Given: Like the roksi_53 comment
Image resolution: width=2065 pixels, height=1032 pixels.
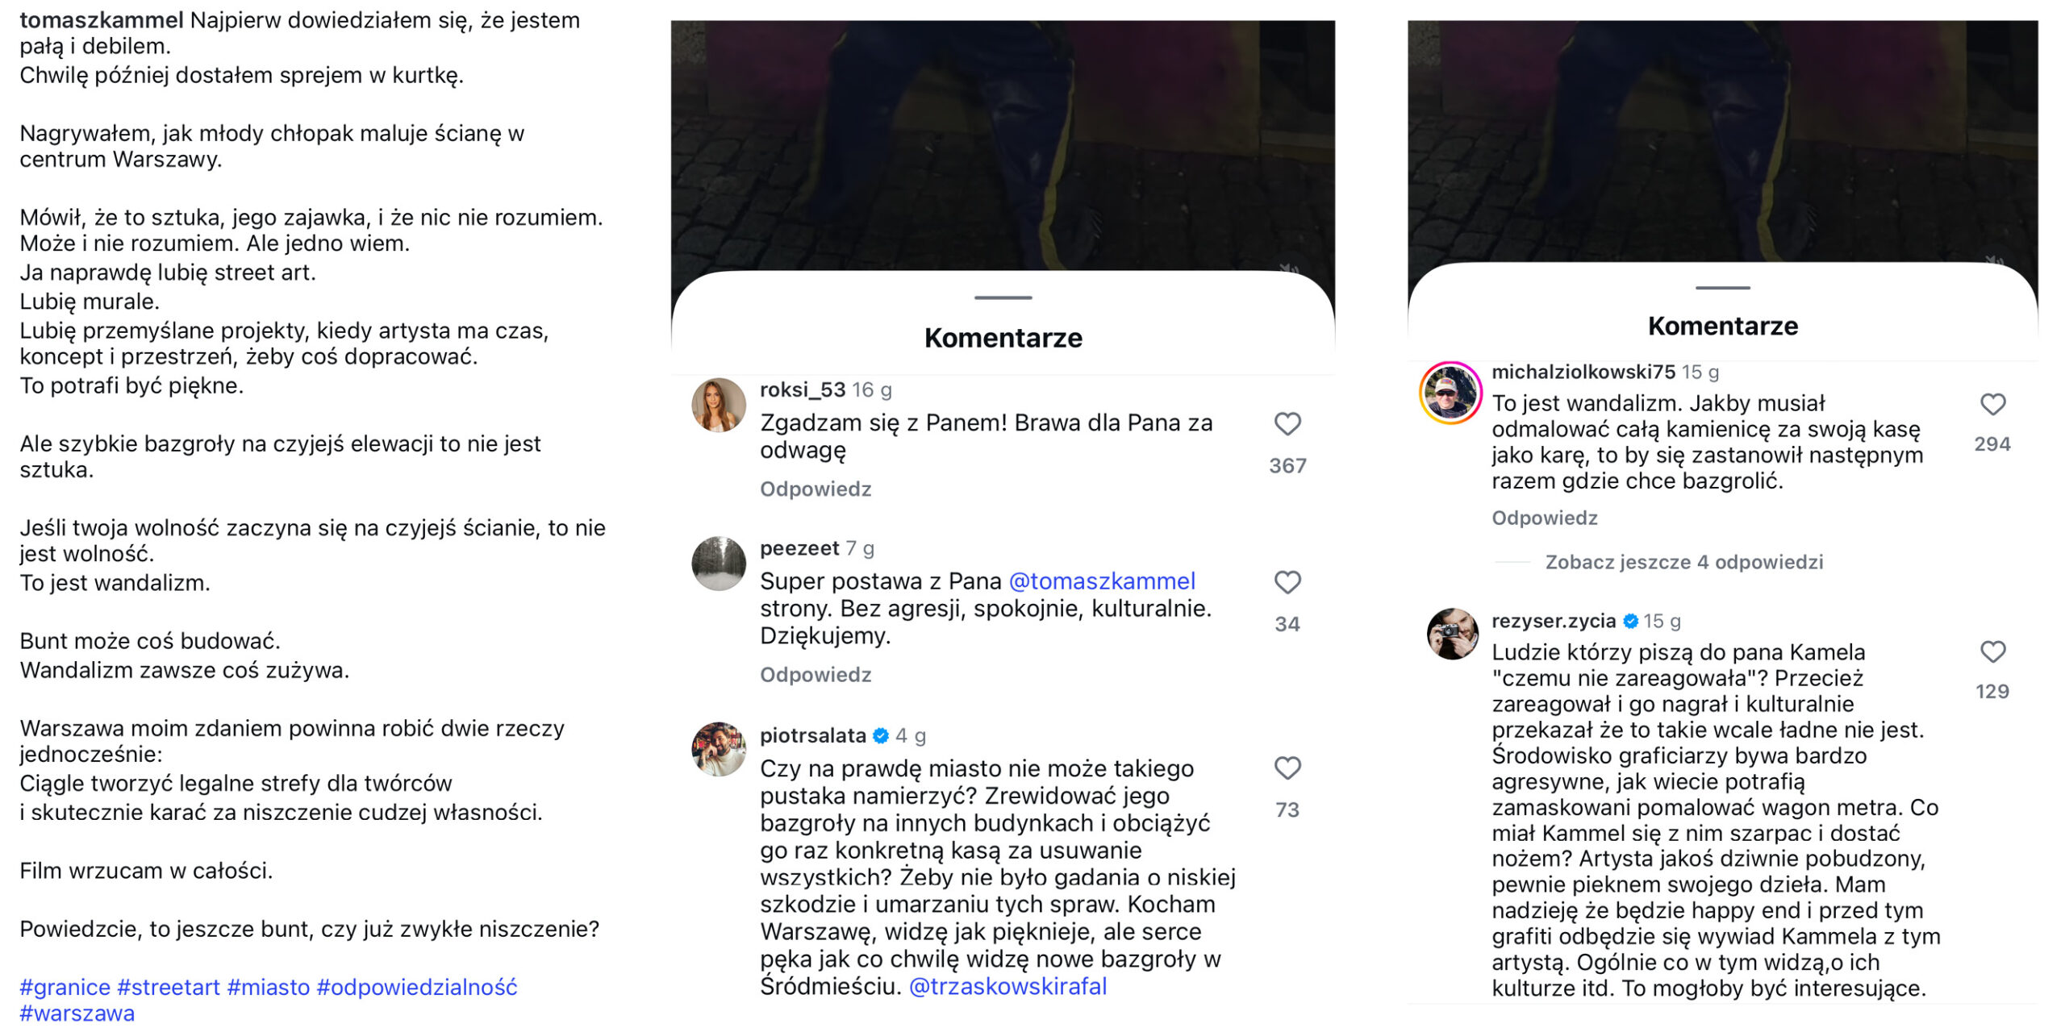Looking at the screenshot, I should pos(1287,424).
